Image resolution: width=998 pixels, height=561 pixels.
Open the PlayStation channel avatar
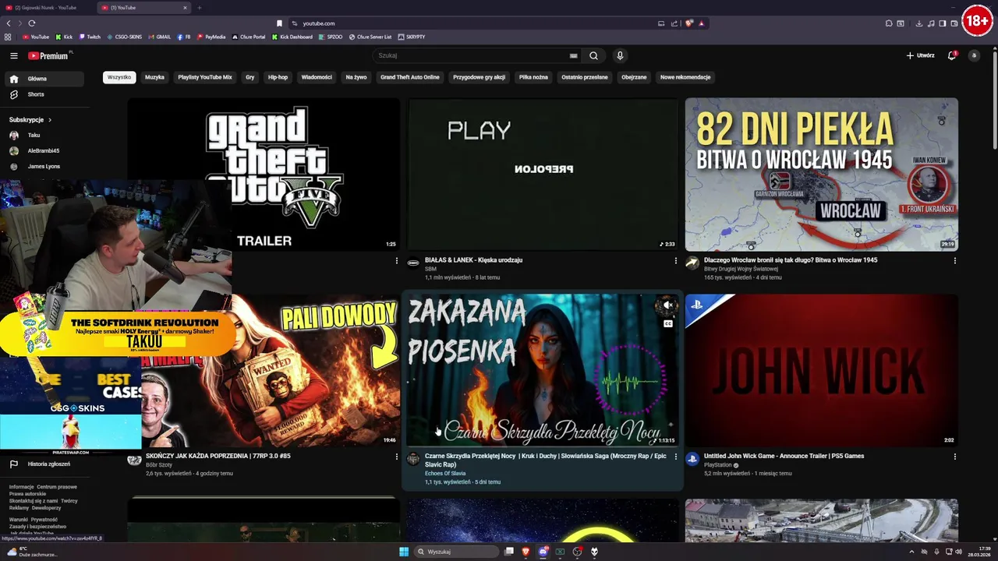point(692,459)
